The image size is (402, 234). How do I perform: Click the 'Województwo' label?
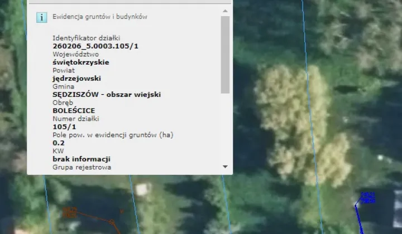pos(75,54)
